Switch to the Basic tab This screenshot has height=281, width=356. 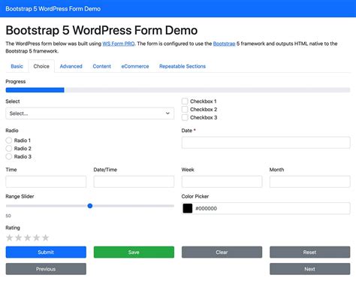(17, 66)
